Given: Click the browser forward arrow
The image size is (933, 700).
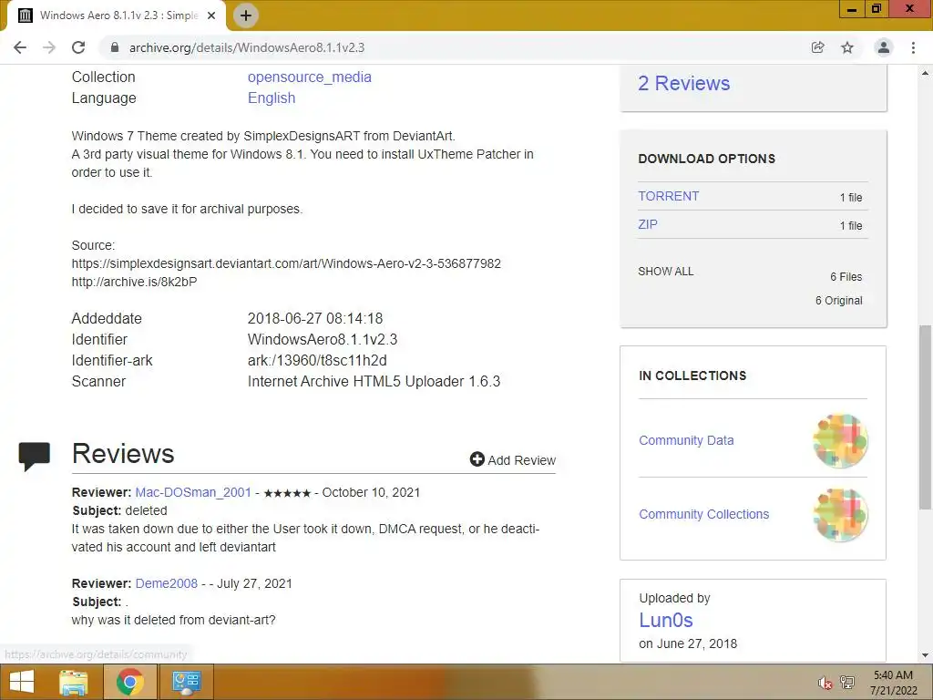Looking at the screenshot, I should [x=49, y=47].
